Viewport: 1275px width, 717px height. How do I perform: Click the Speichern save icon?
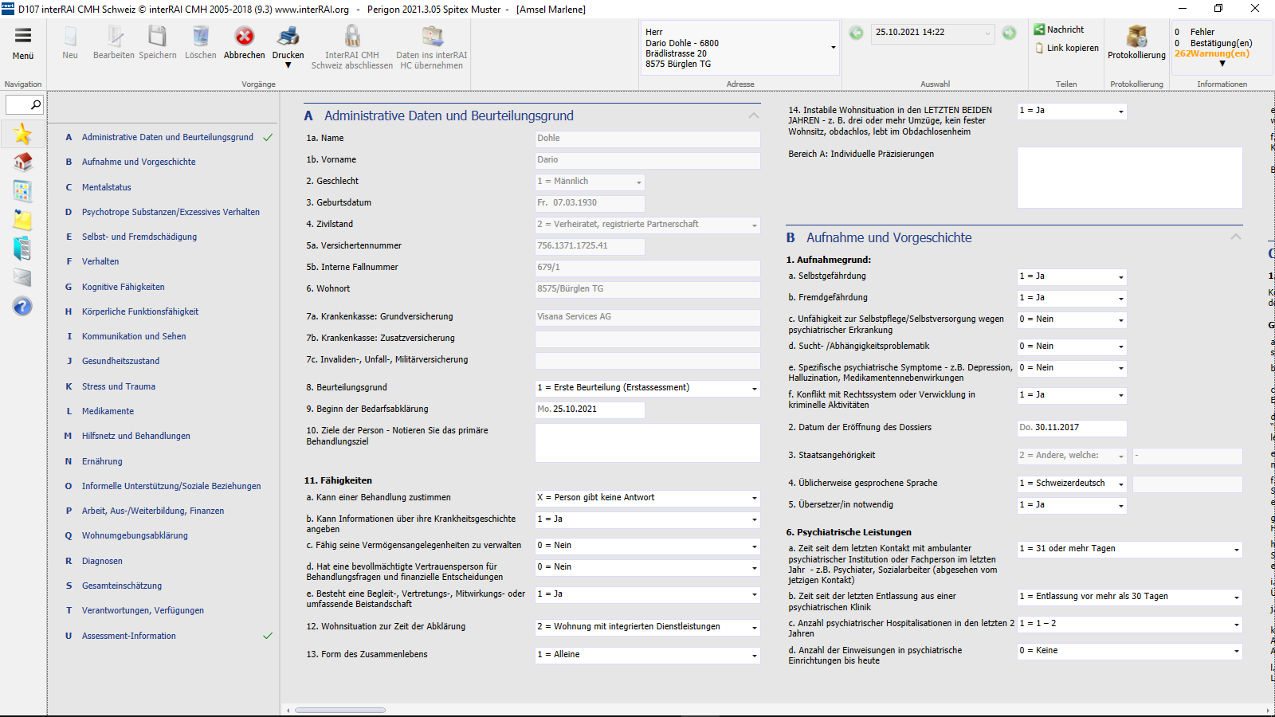(x=157, y=36)
